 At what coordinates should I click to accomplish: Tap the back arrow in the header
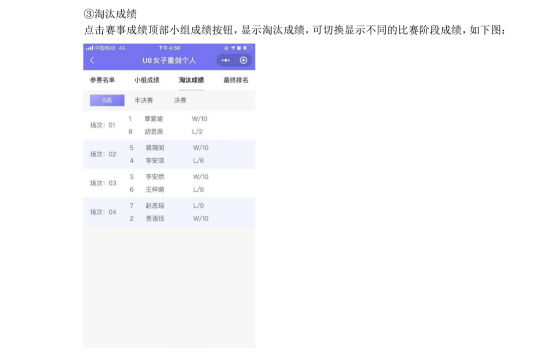92,60
